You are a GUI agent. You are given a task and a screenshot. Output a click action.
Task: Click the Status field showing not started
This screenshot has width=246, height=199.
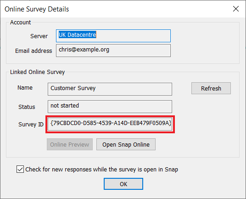tap(110, 107)
